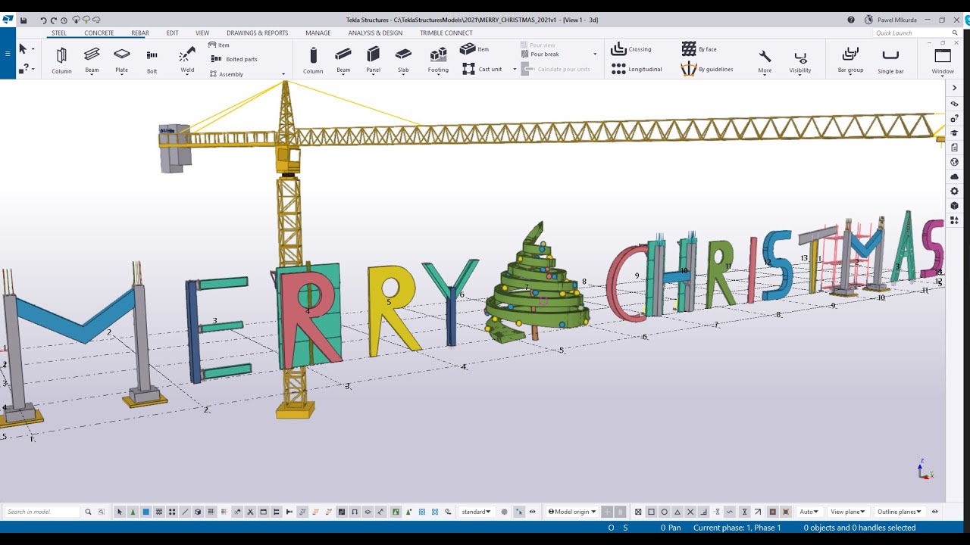
Task: Toggle snap to intersection points
Action: (690, 512)
